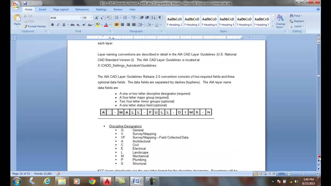Open the font name dropdown
Image resolution: width=331 pixels, height=186 pixels.
point(81,18)
